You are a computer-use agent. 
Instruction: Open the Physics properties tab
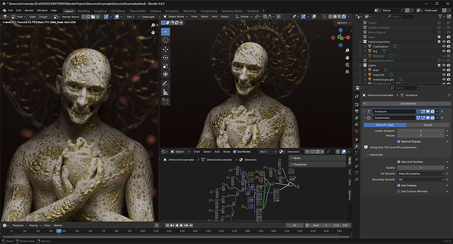pos(356,159)
